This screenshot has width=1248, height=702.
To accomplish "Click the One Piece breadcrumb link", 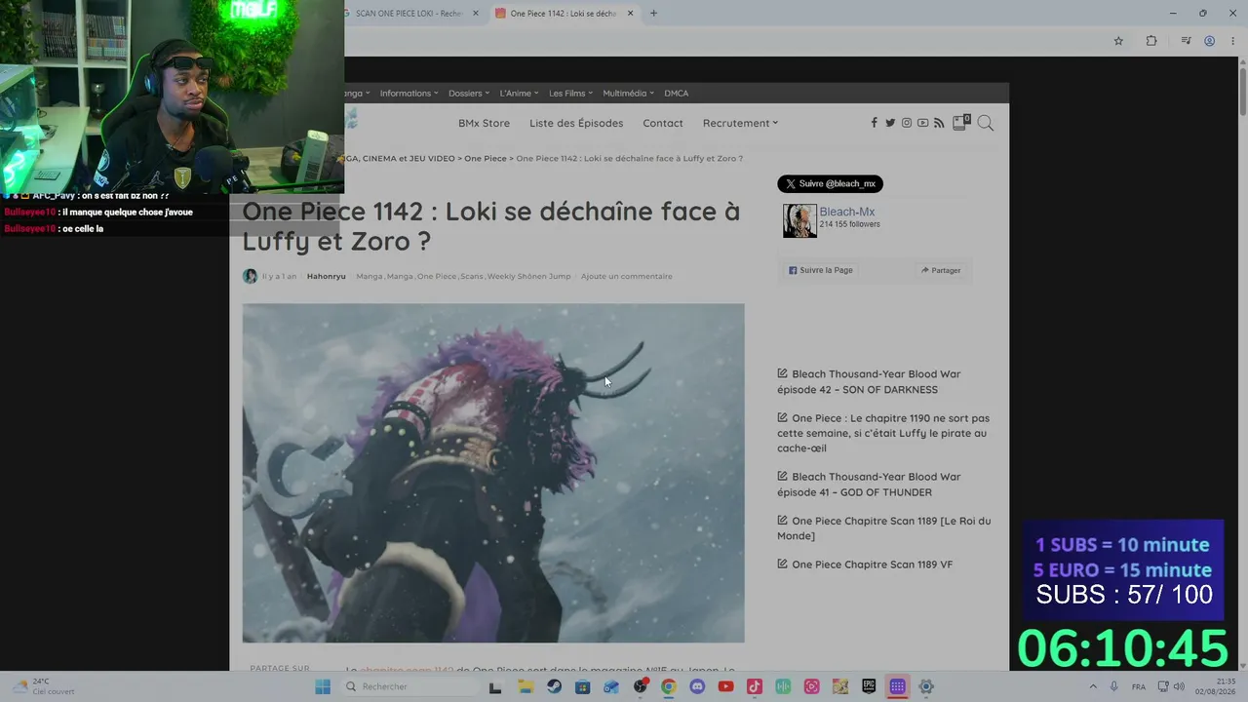I will pyautogui.click(x=486, y=158).
